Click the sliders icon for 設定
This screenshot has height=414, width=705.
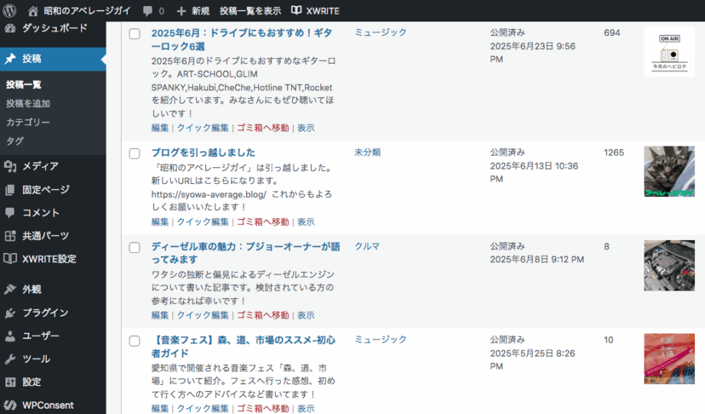10,382
